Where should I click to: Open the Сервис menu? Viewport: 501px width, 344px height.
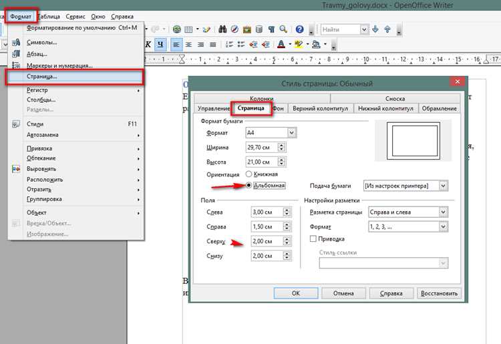tap(75, 16)
